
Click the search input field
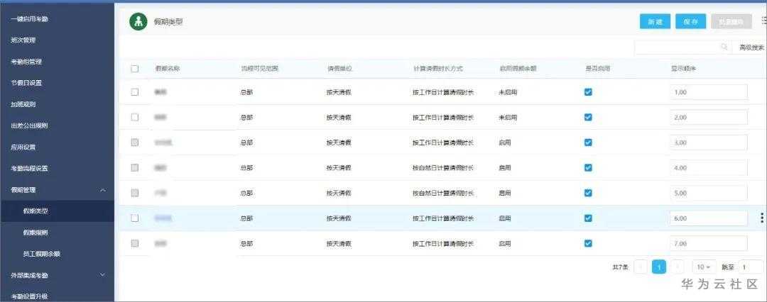pyautogui.click(x=682, y=47)
